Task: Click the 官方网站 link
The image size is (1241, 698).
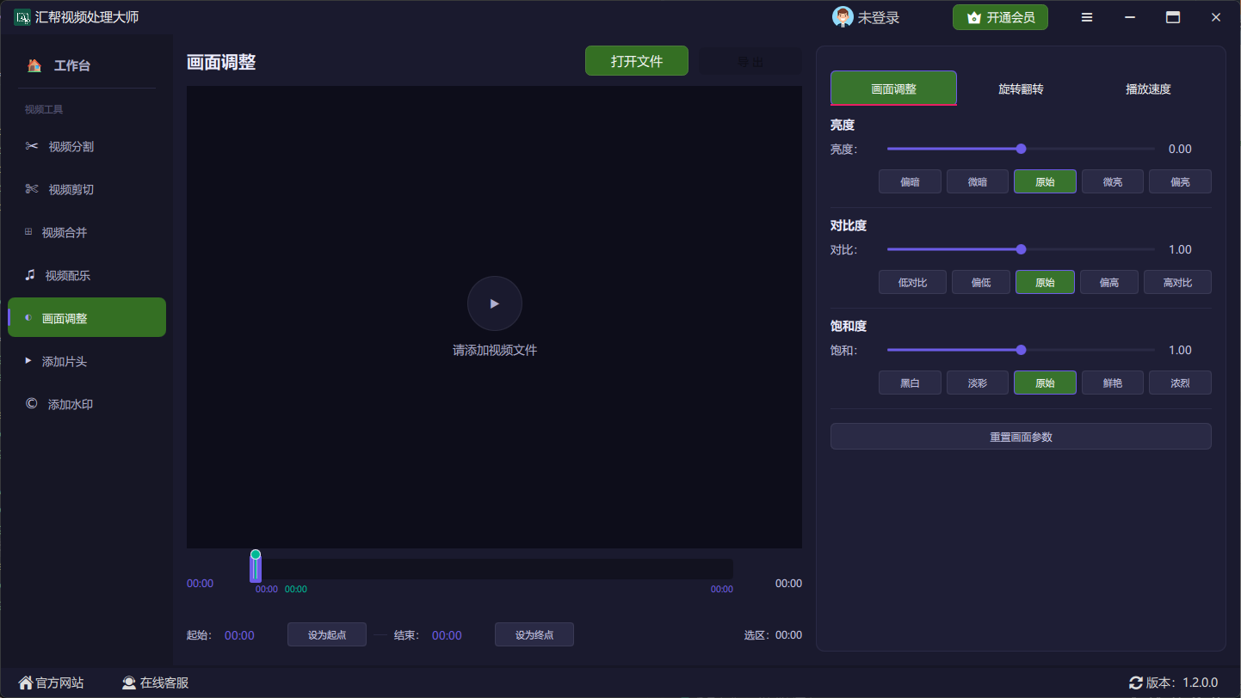Action: (59, 683)
